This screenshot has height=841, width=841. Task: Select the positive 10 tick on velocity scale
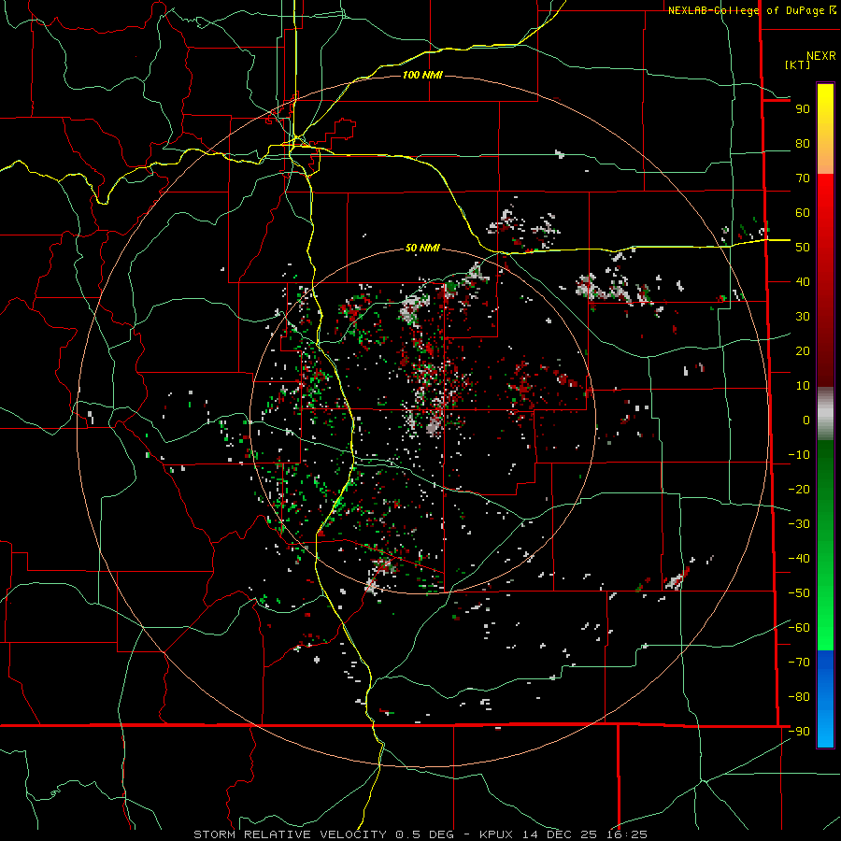[x=803, y=386]
